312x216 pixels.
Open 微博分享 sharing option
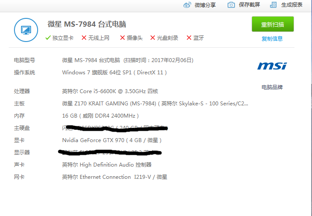click(x=205, y=5)
